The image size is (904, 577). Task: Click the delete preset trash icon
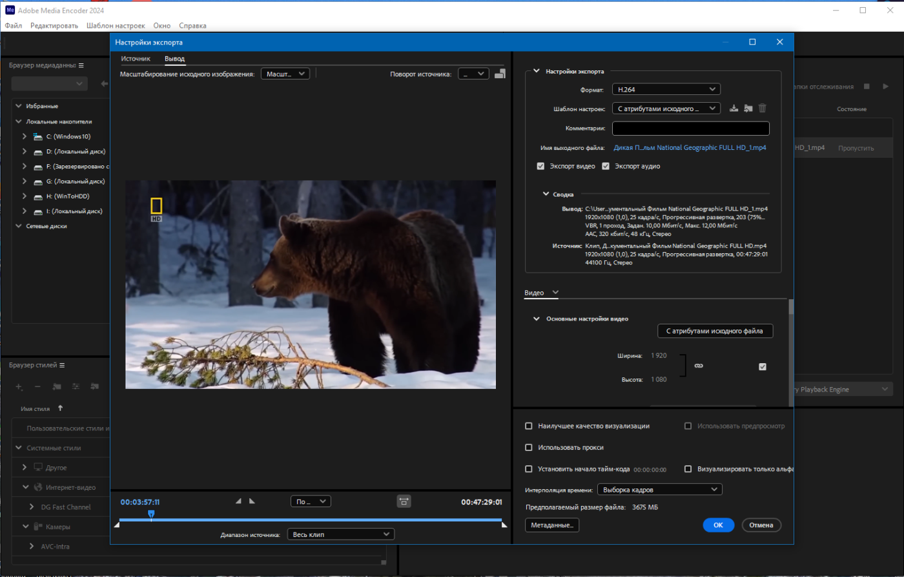tap(763, 109)
